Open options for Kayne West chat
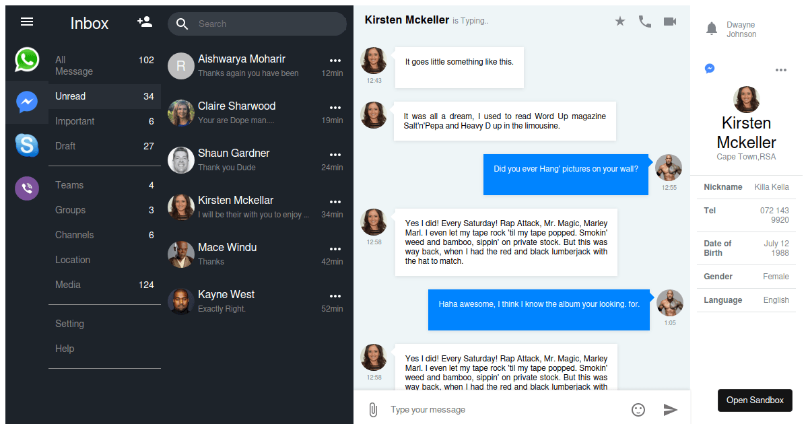This screenshot has width=808, height=424. point(335,296)
